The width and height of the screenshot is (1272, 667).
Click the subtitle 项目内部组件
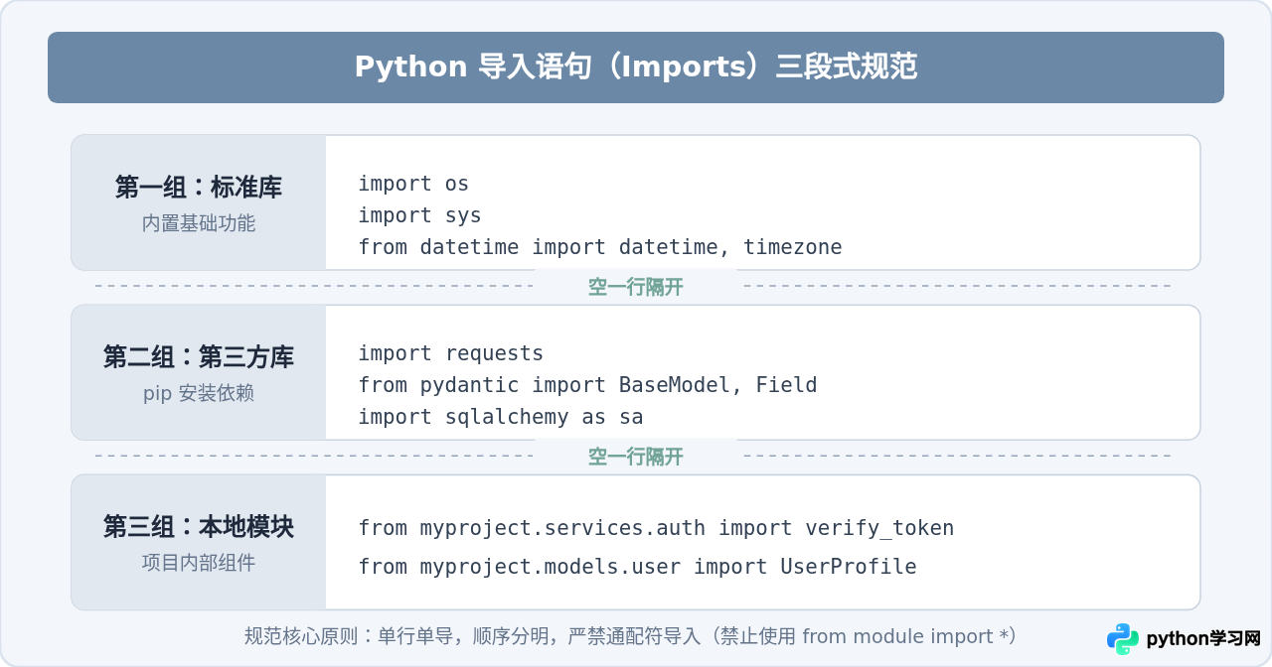pos(199,563)
